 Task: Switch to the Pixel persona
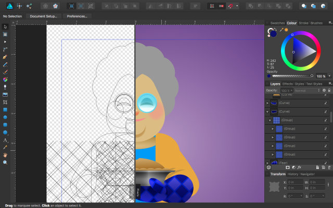(x=20, y=6)
